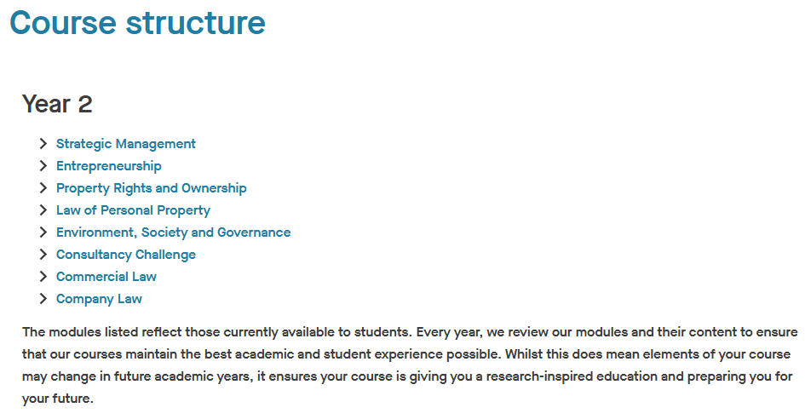Expand the chevron next to Commercial Law
Viewport: 805px width, 419px height.
43,277
